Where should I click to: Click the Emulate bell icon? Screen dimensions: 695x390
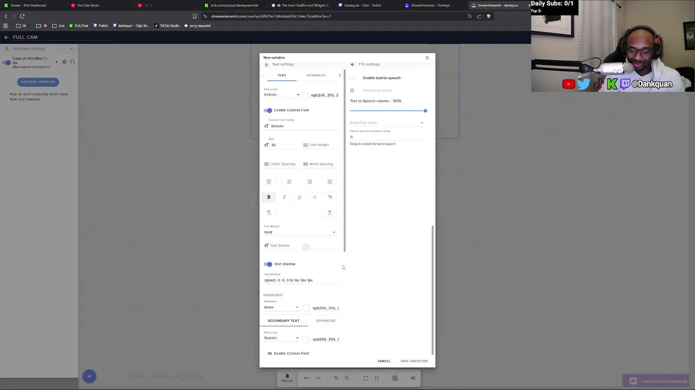[287, 378]
